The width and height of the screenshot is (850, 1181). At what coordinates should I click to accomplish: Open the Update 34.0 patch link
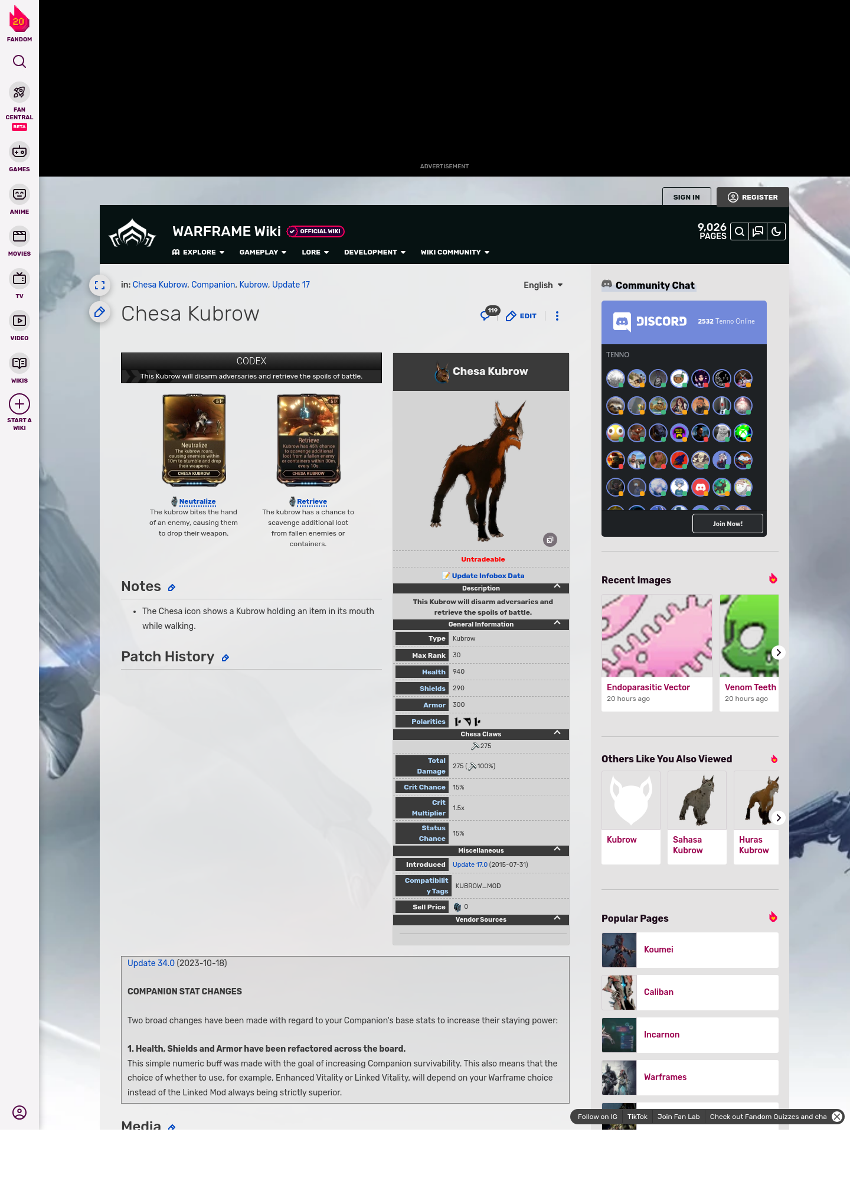pos(151,963)
